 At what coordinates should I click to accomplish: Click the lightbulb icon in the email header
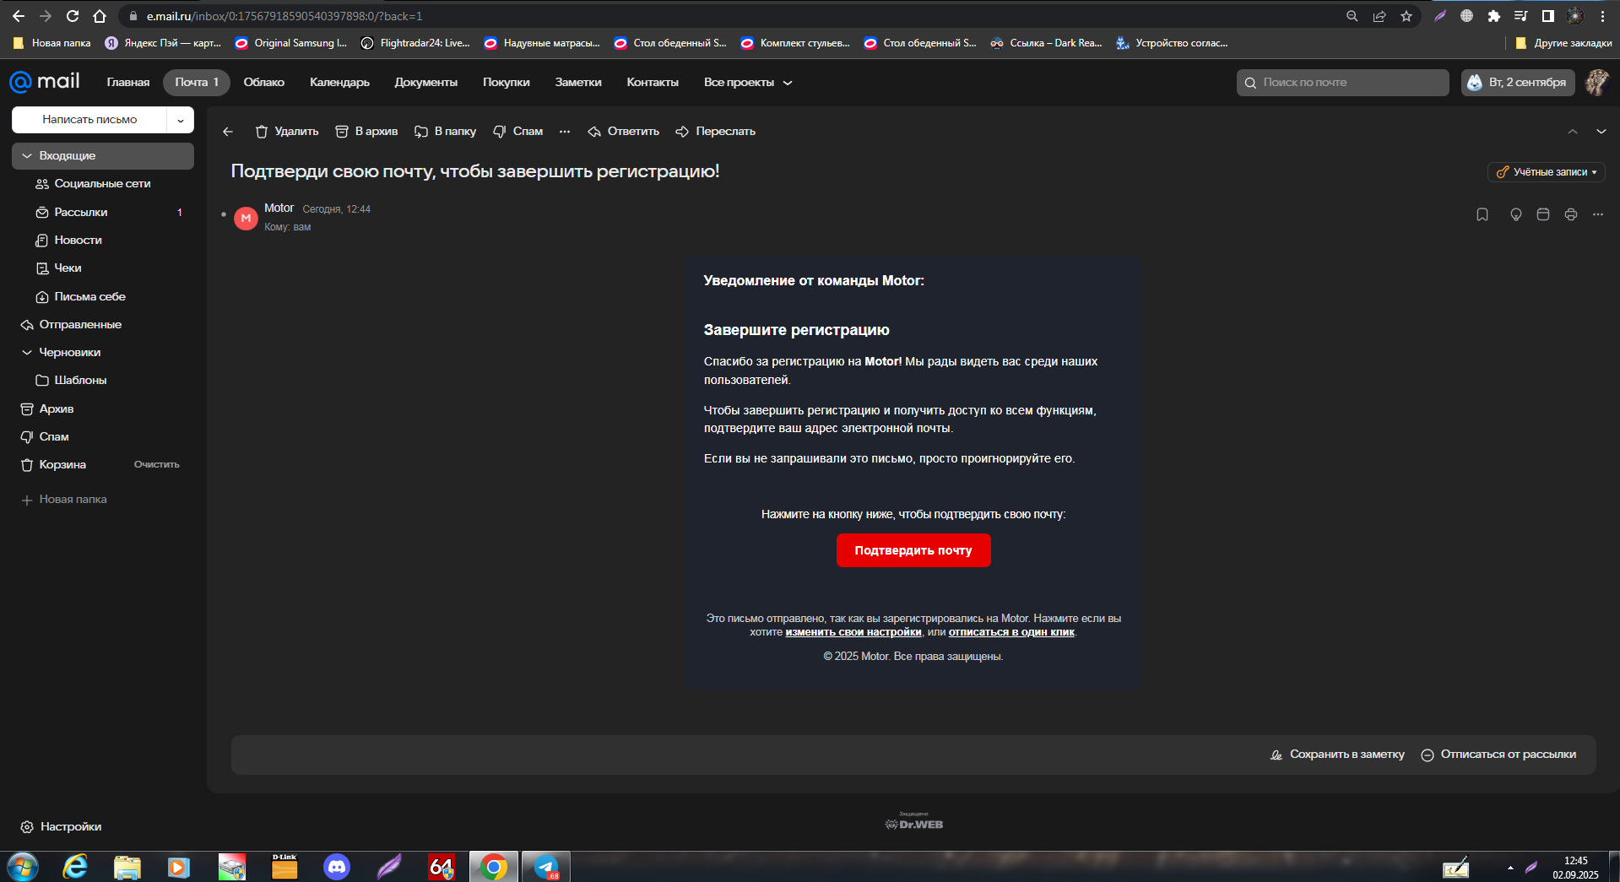tap(1515, 214)
